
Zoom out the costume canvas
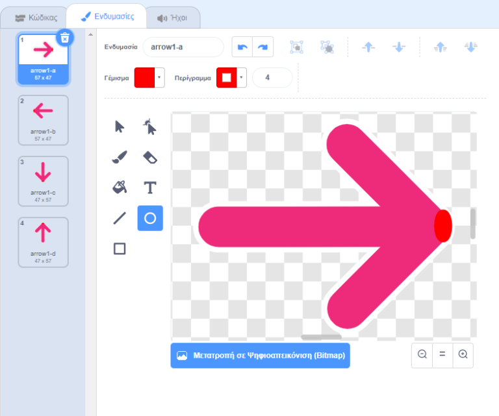(422, 354)
